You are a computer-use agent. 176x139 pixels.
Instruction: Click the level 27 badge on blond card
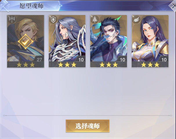(39, 60)
